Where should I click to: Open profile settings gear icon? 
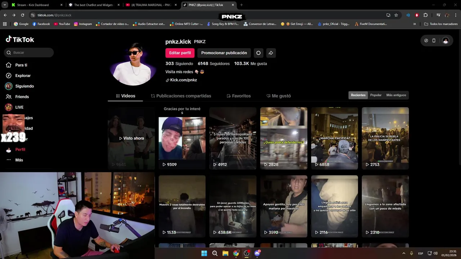point(258,53)
